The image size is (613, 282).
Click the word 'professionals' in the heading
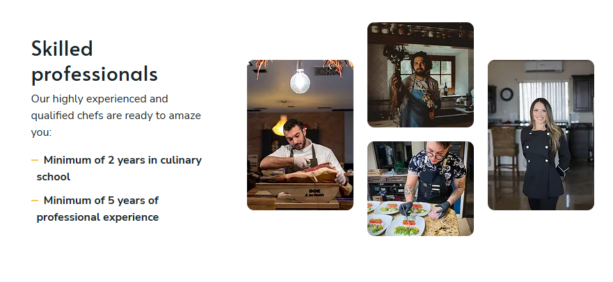[94, 74]
